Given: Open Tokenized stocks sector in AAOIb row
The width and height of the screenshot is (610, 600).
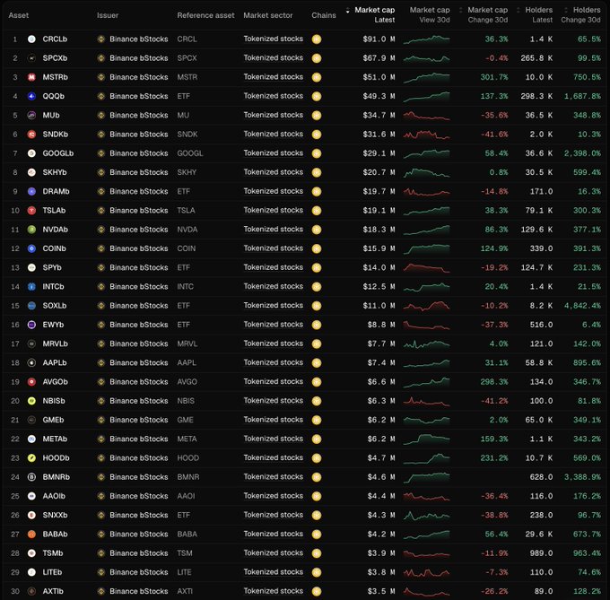Looking at the screenshot, I should [273, 496].
